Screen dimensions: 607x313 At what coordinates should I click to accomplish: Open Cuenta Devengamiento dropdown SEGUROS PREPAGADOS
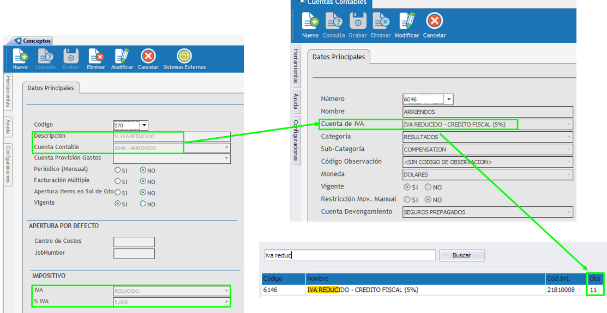[x=569, y=212]
